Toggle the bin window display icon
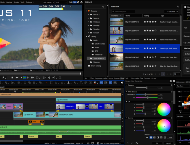 (101, 83)
